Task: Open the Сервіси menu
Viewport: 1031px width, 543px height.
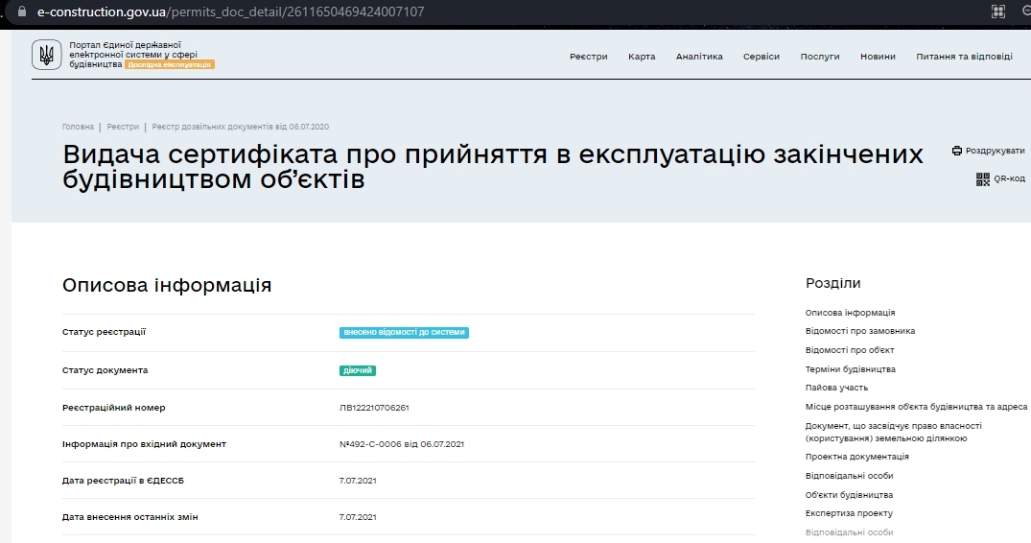Action: (762, 57)
